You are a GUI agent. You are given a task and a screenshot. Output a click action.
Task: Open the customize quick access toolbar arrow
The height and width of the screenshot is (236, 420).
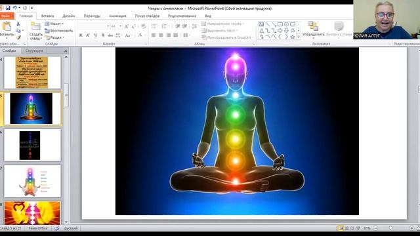(31, 8)
